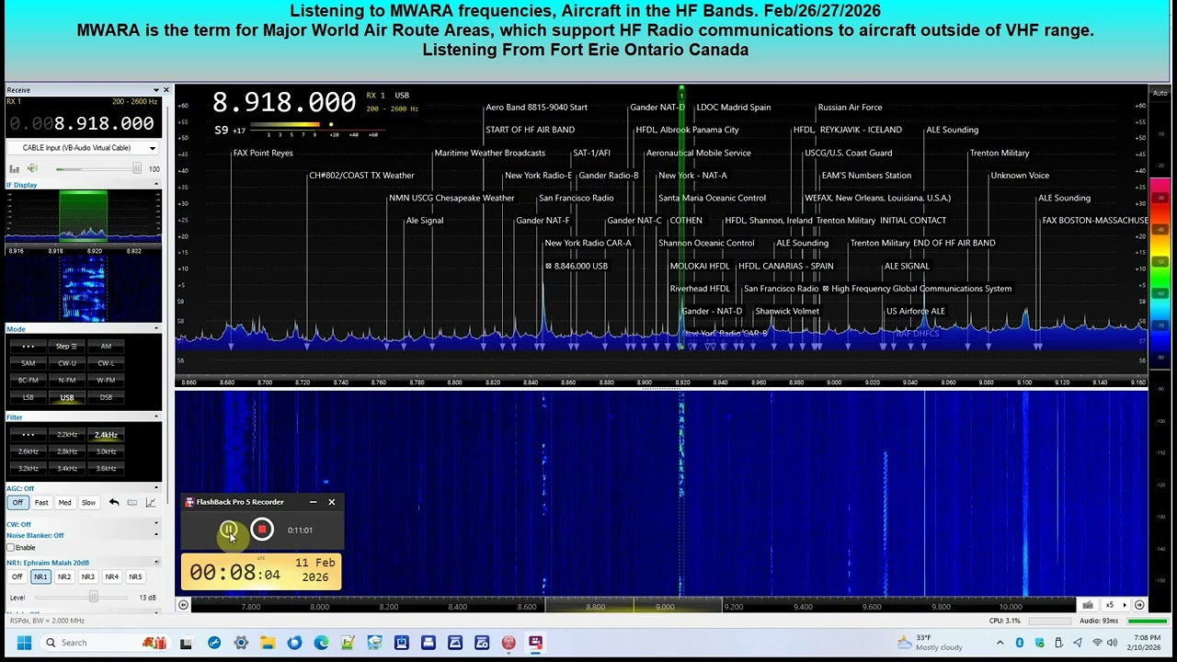Click the undo arrow icon beside AGC buttons

pos(114,503)
